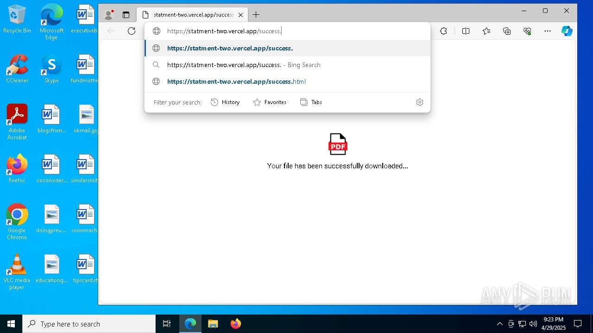Select VLC media player desktop shortcut

tap(17, 272)
